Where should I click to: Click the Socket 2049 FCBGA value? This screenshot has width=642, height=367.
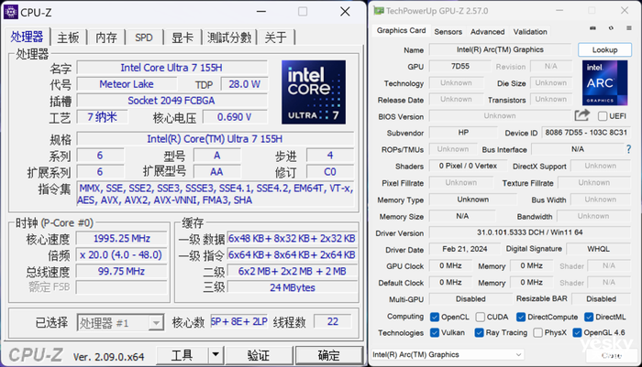point(172,100)
